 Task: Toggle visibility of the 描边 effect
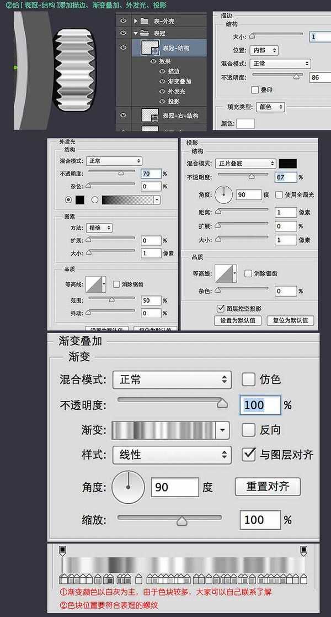coord(162,71)
